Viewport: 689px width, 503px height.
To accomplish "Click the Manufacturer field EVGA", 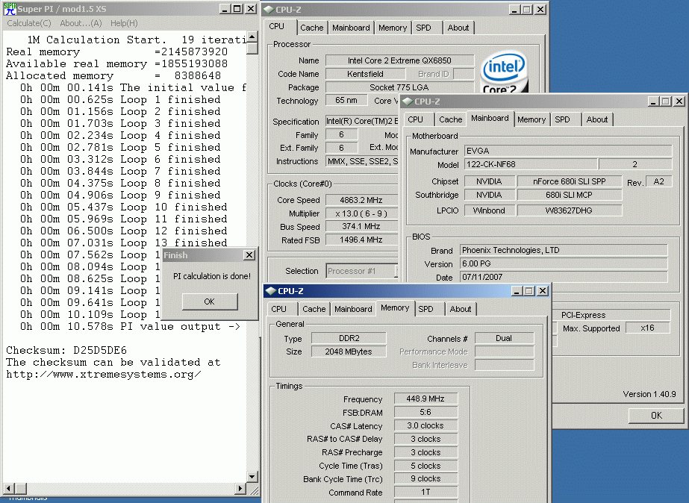I will (x=568, y=151).
